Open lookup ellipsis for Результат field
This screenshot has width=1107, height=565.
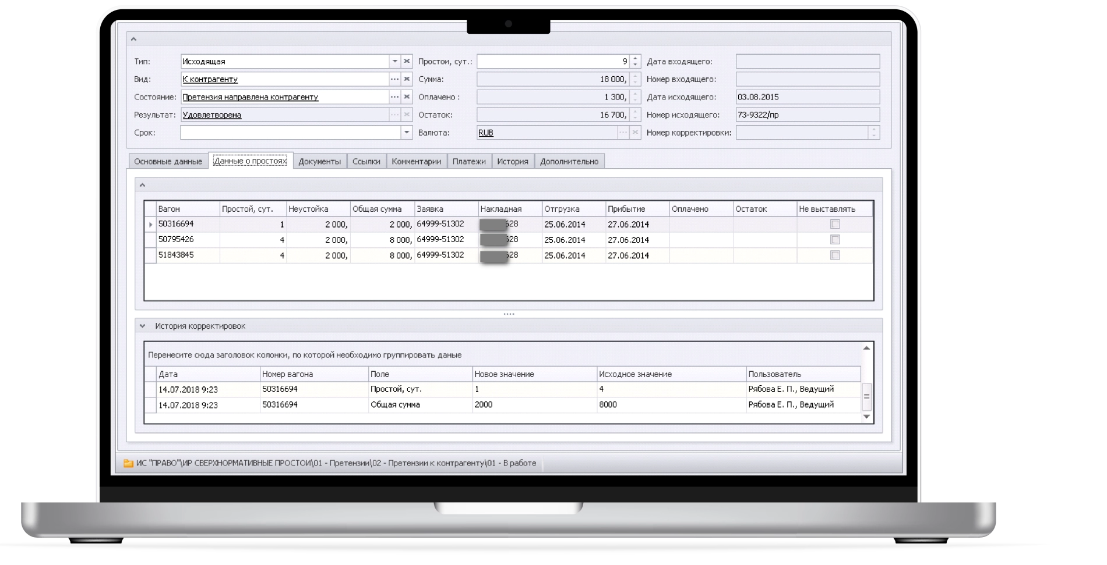pos(394,115)
